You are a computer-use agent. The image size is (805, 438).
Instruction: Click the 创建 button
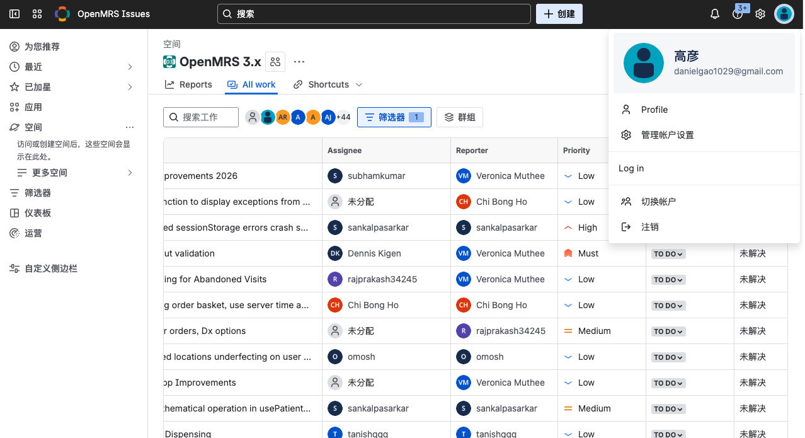click(x=559, y=14)
